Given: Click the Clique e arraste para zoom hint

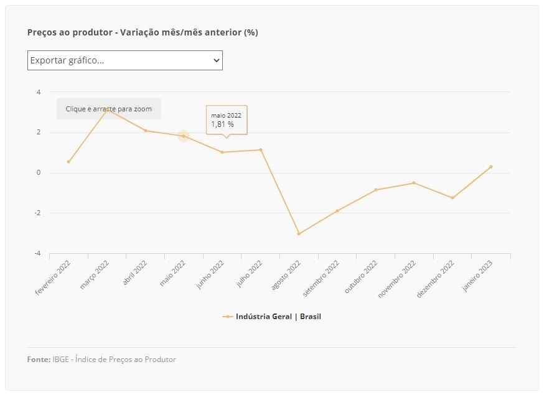Looking at the screenshot, I should coord(108,109).
